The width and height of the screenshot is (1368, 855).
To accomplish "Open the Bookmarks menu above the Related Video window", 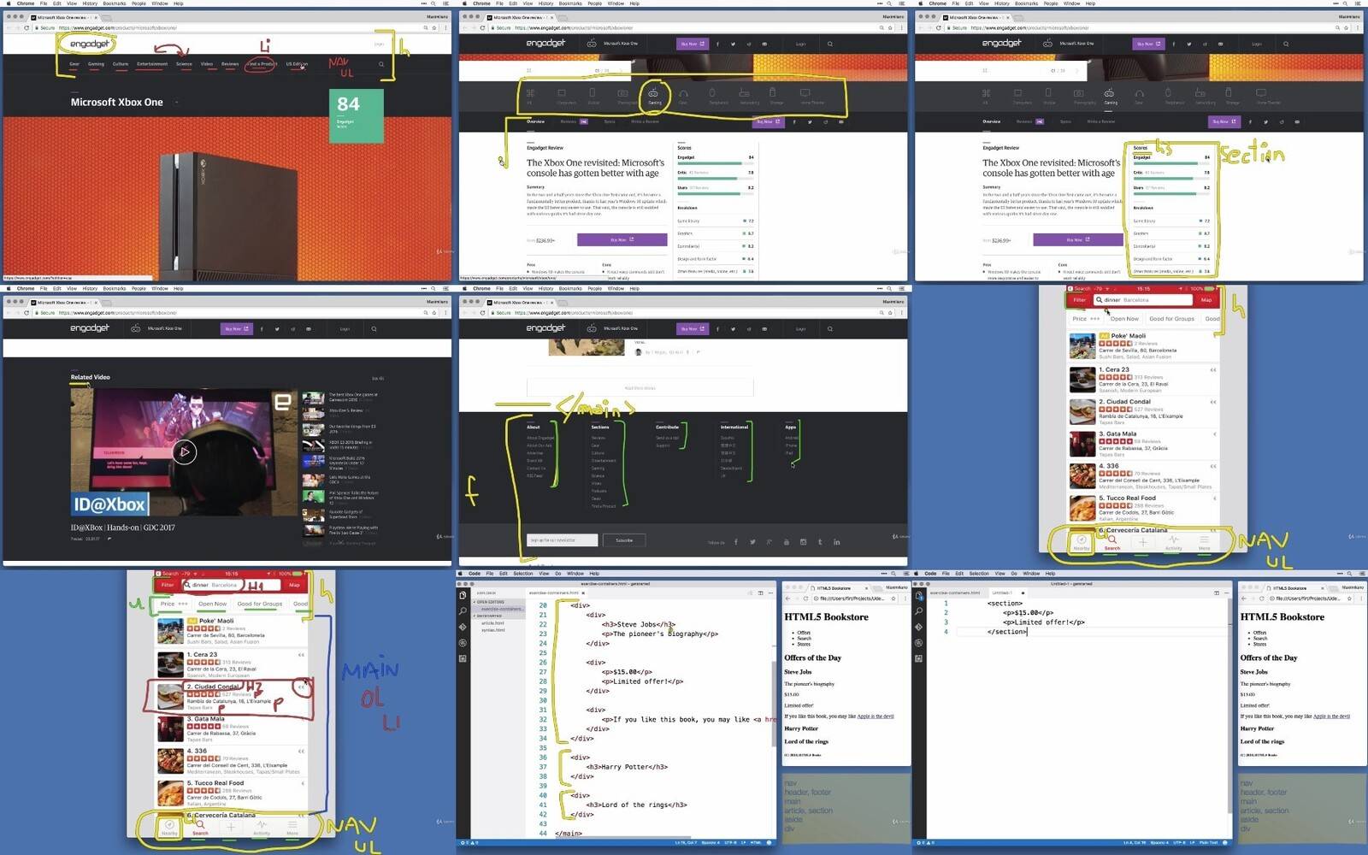I will coord(114,288).
